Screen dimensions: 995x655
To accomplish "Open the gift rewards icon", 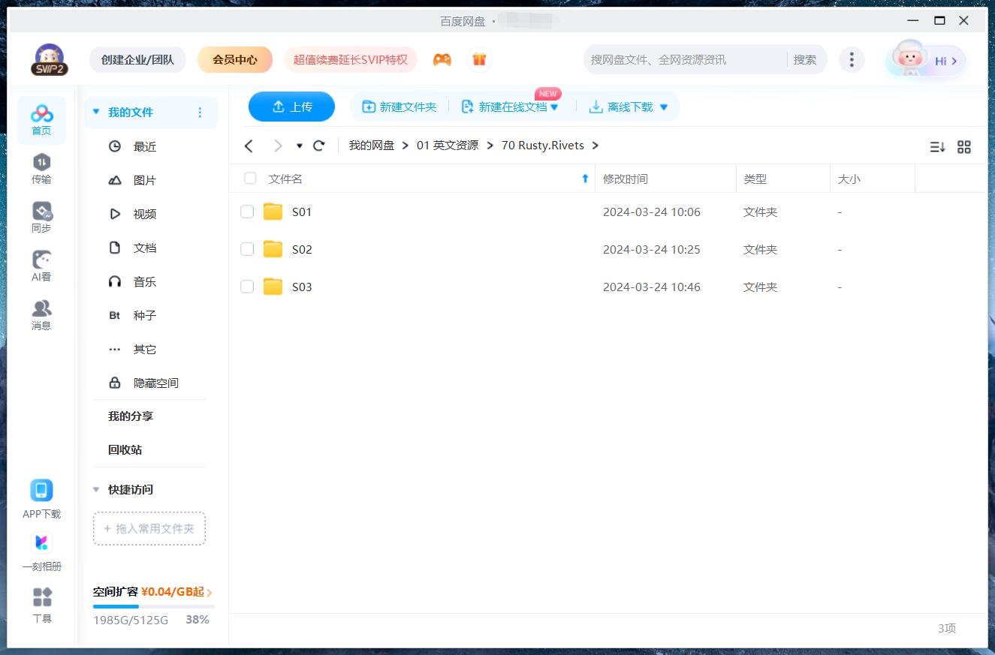I will [479, 59].
